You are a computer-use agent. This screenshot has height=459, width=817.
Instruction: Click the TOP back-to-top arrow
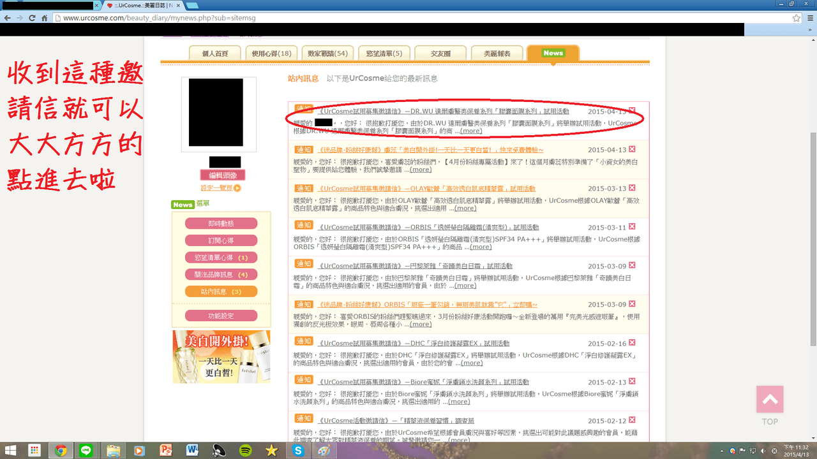(x=769, y=400)
